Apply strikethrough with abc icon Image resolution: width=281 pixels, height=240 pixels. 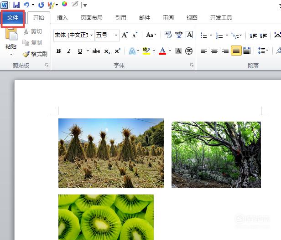click(x=96, y=51)
